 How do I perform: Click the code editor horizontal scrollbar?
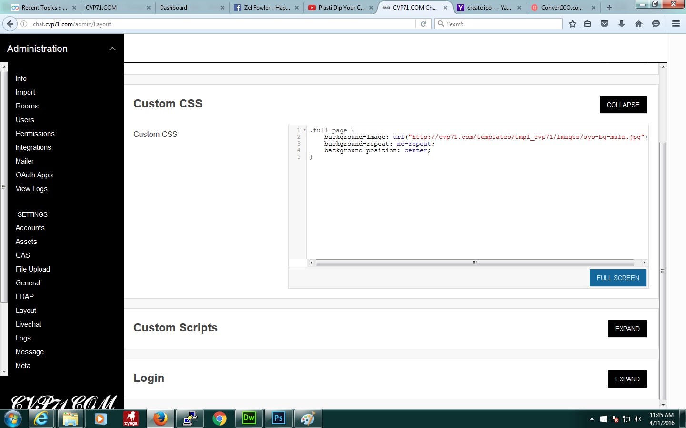tap(474, 263)
